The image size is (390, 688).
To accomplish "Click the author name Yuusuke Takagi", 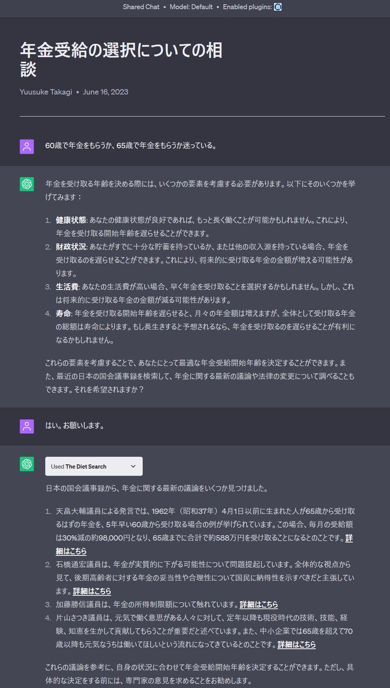I will (45, 92).
